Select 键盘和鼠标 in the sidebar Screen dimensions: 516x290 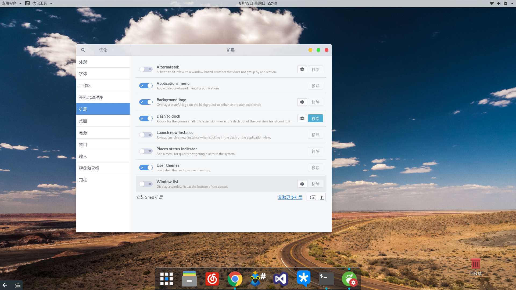(103, 168)
